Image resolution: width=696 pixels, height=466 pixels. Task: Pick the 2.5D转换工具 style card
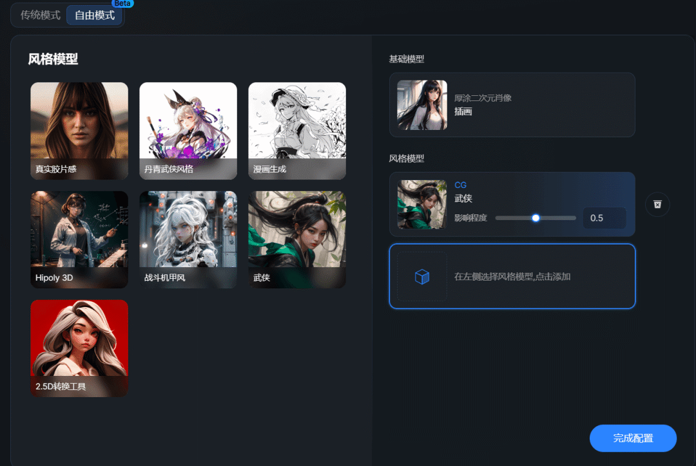79,348
